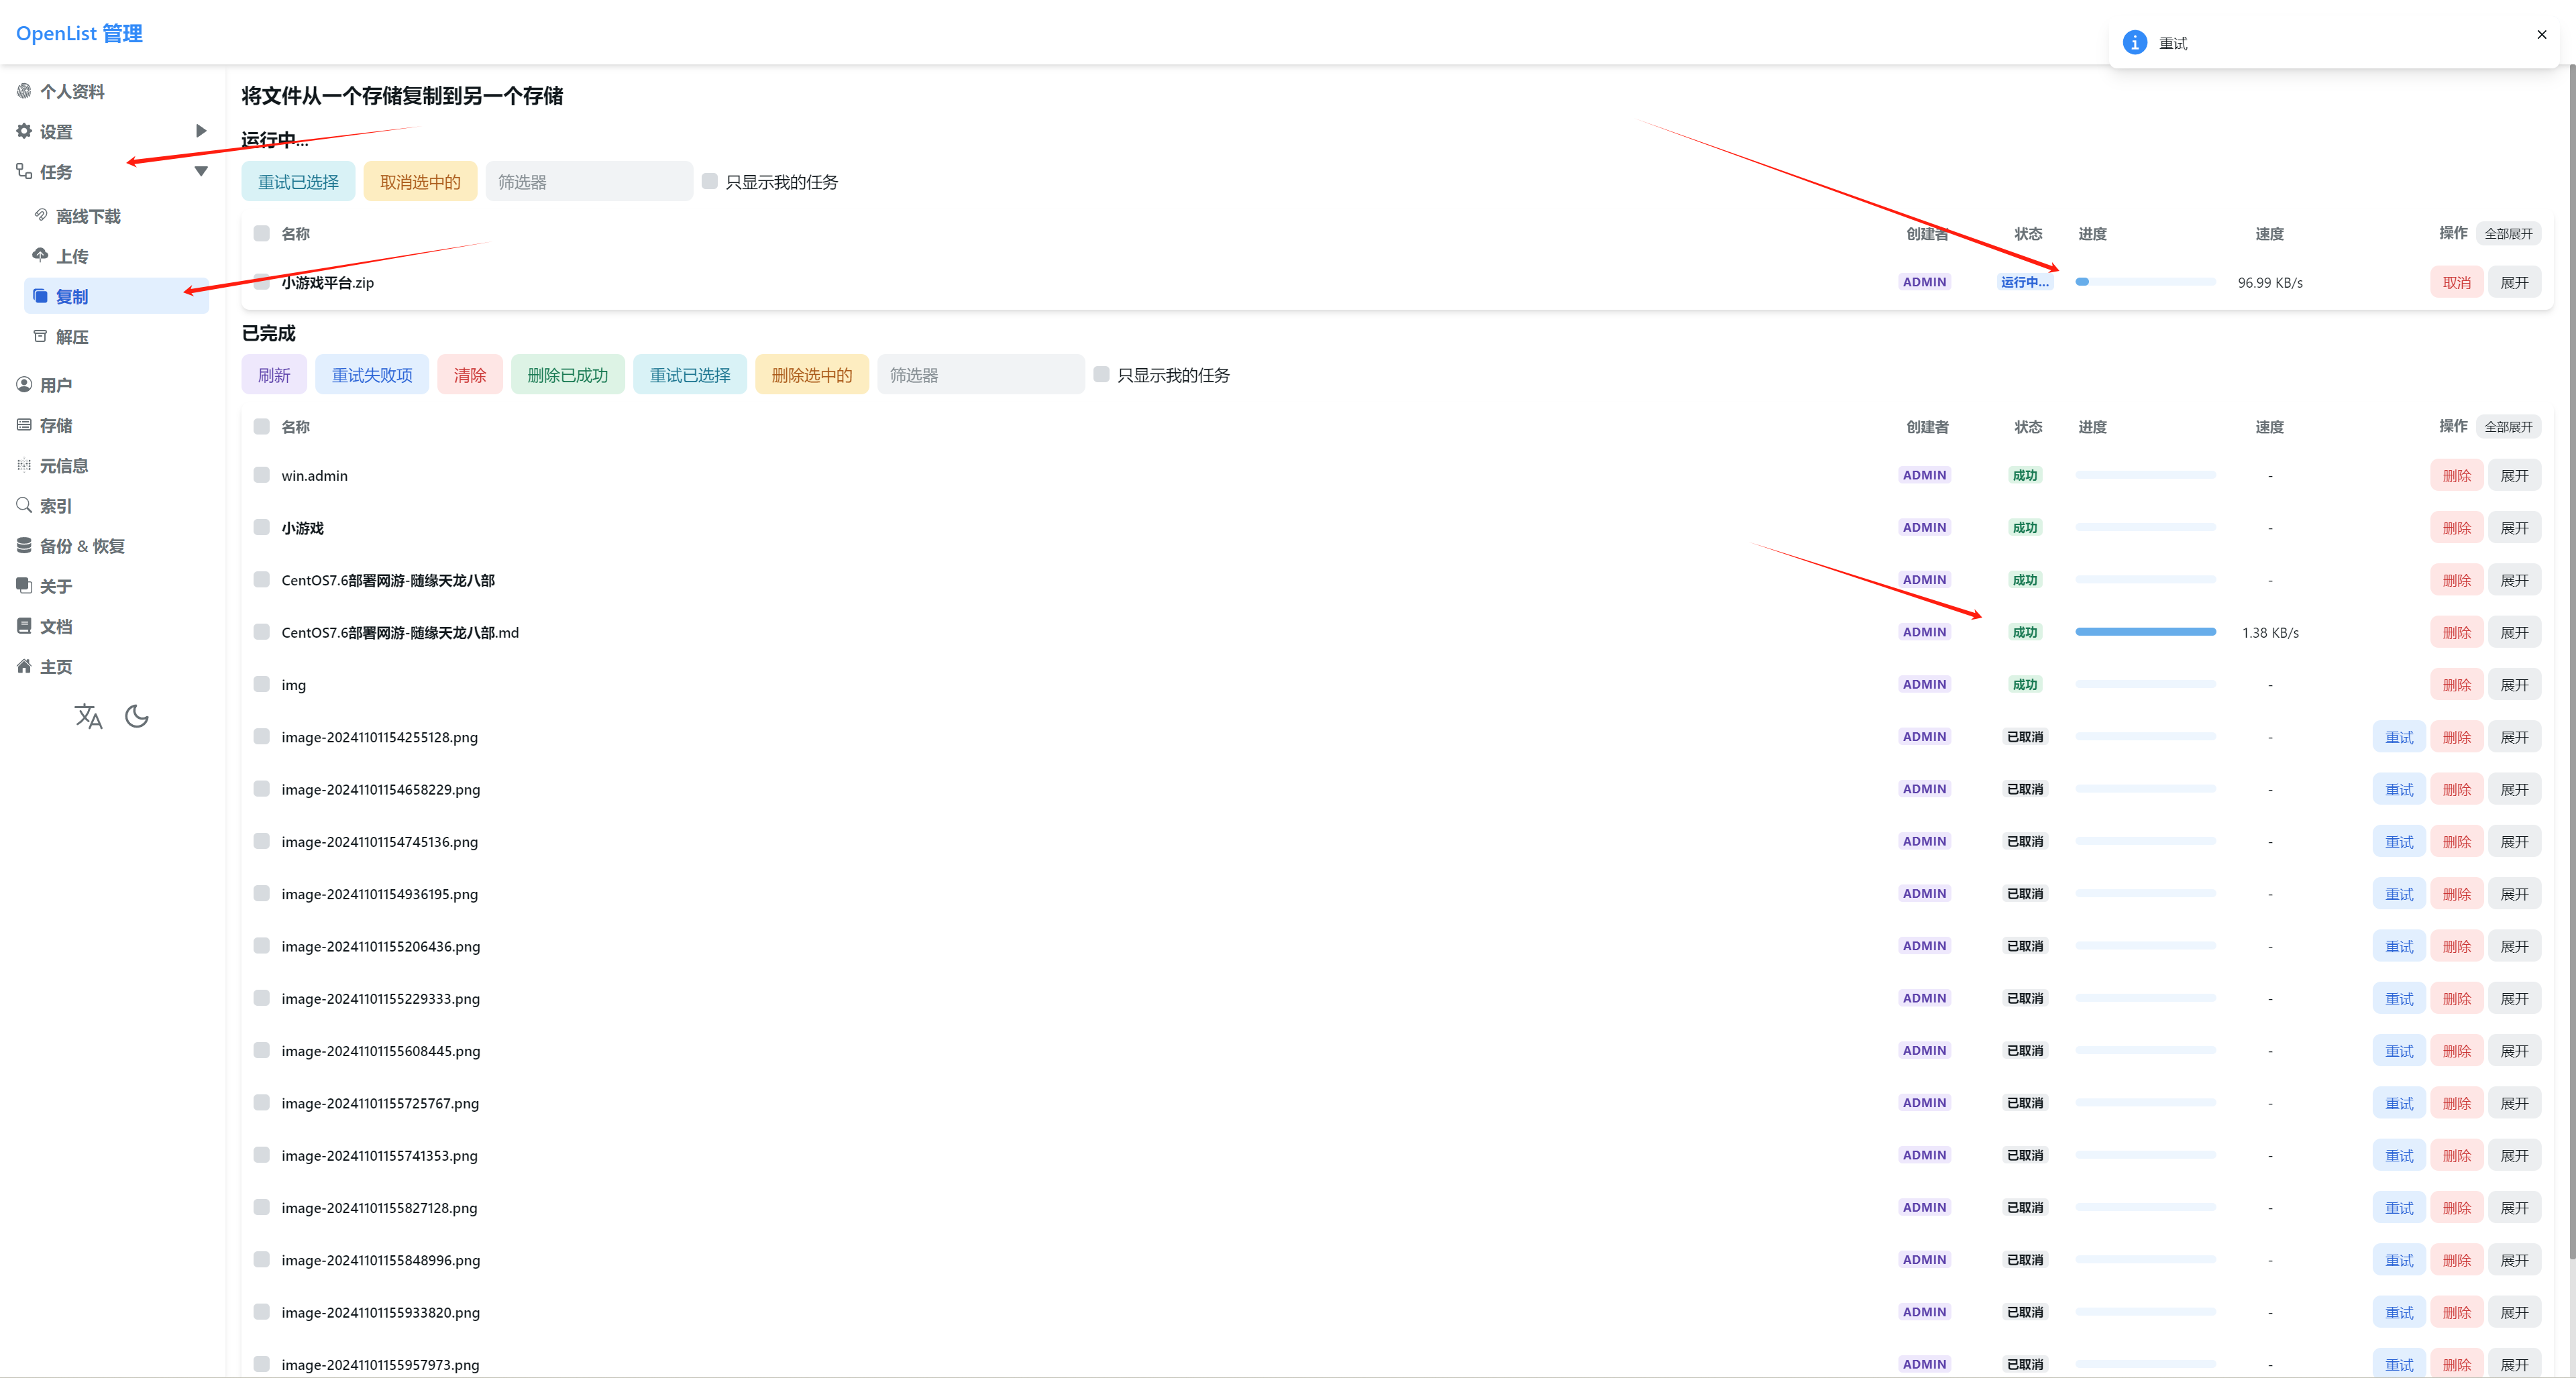Click the info icon in 重试 notification
Screen dimensions: 2576x1378
(2135, 42)
